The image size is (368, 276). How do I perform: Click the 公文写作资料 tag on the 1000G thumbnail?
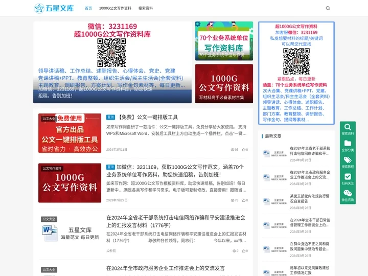[52, 169]
